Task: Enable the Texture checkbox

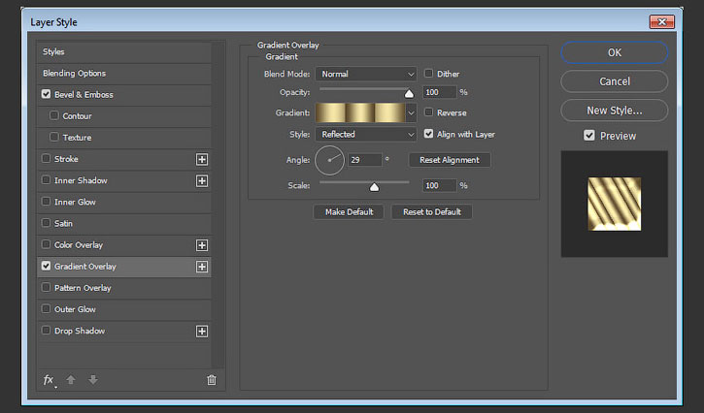Action: coord(54,137)
